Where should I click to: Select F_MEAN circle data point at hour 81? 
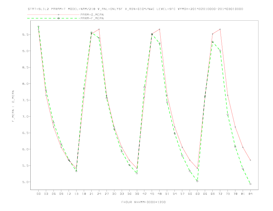coord(243,169)
